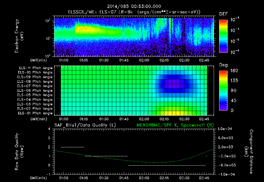Select the ELS-06 Pitch Angle row label
The image size is (264, 182).
point(35,90)
